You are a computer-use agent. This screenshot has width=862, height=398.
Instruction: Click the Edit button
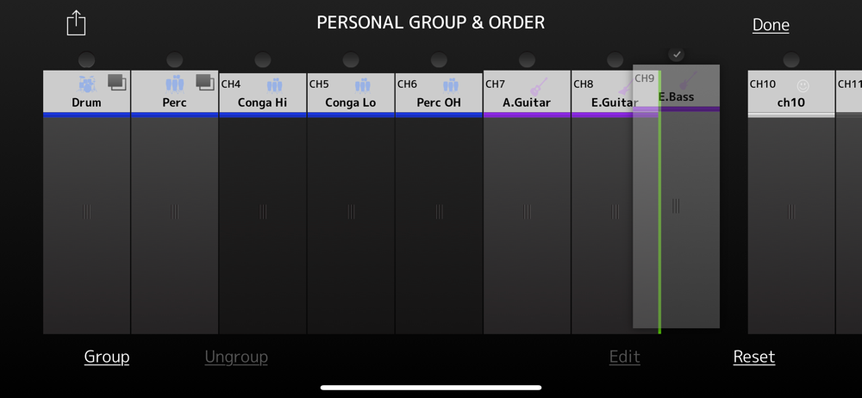pyautogui.click(x=624, y=357)
